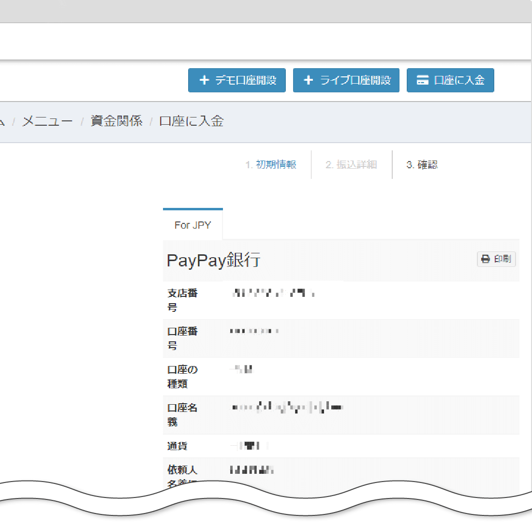
Task: Click the blurred 口座名義 value
Action: [287, 407]
